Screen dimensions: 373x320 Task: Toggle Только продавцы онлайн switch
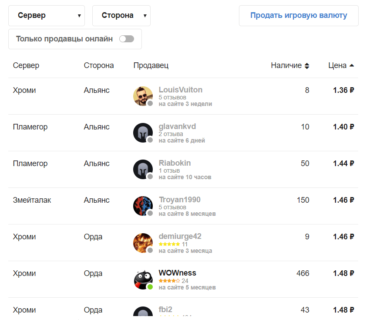pyautogui.click(x=127, y=39)
